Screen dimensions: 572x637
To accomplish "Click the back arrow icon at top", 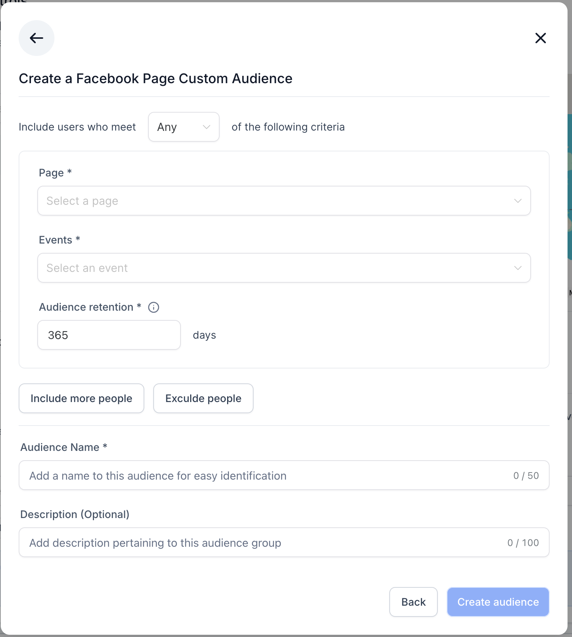I will pos(37,38).
